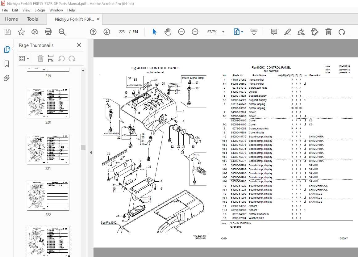Open the Bookmarks sidebar panel

click(7, 64)
